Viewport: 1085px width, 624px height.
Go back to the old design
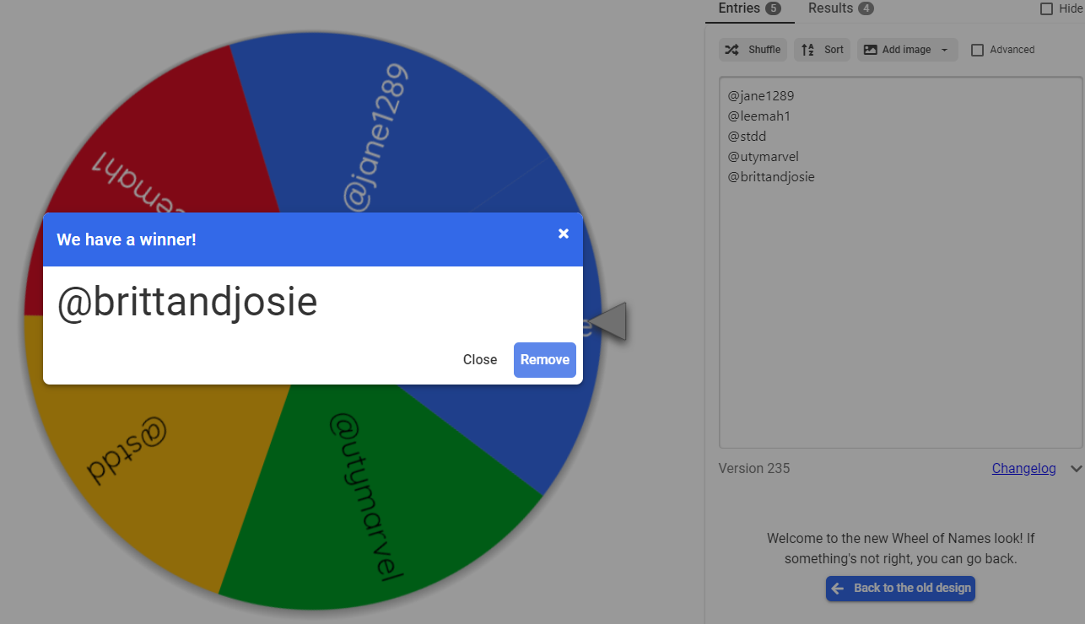coord(900,589)
